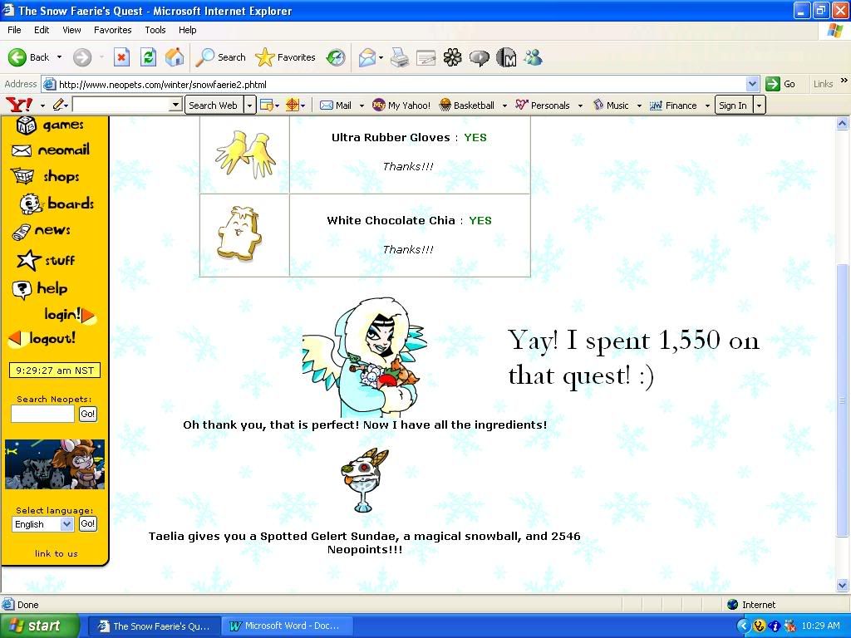Open the English language select box
Image resolution: width=851 pixels, height=638 pixels.
(42, 524)
